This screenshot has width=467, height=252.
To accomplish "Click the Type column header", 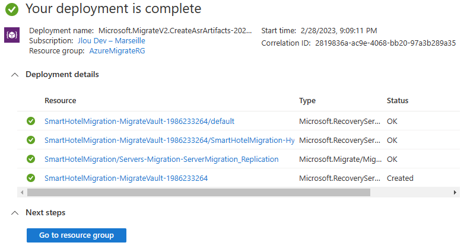I will (x=307, y=101).
